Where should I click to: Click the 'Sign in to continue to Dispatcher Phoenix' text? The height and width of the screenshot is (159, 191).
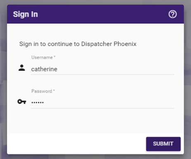pyautogui.click(x=78, y=44)
